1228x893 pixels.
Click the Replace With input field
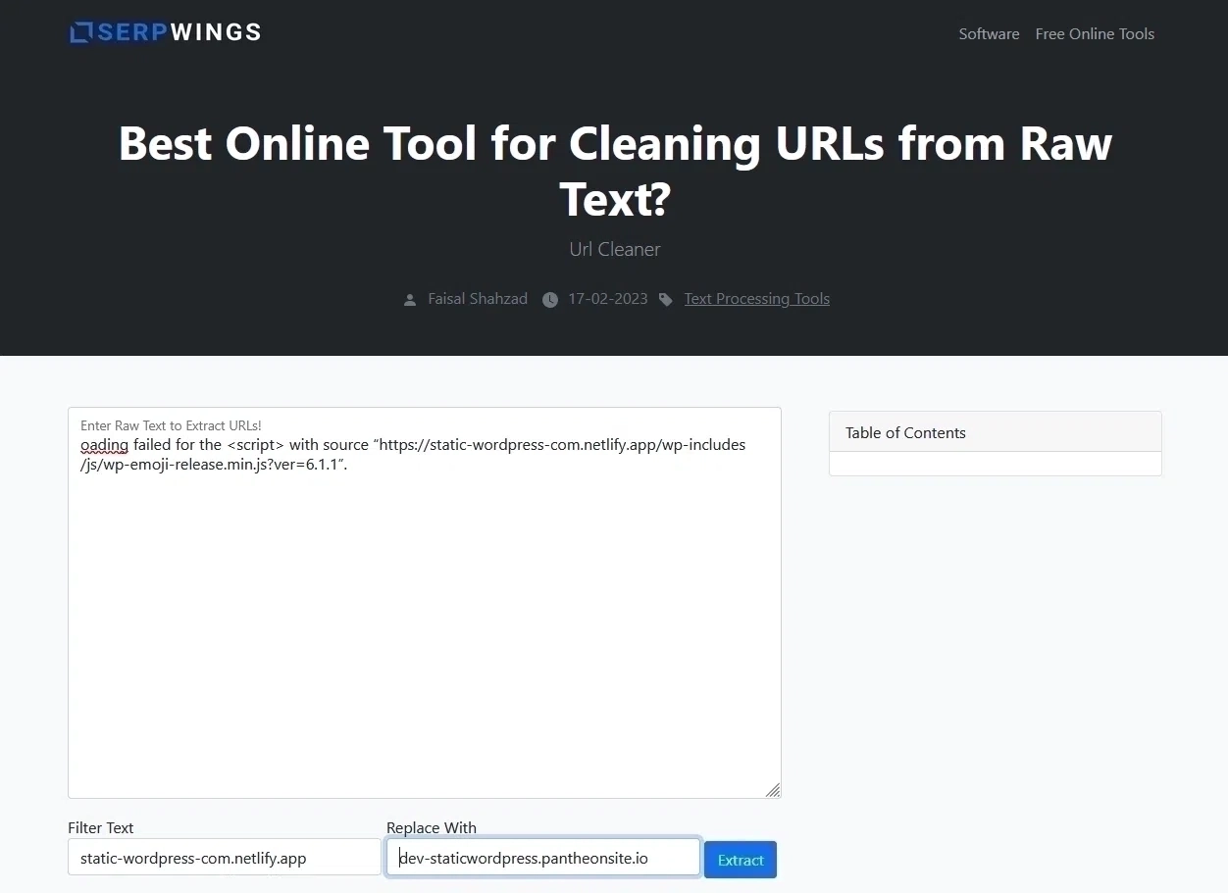click(x=542, y=857)
